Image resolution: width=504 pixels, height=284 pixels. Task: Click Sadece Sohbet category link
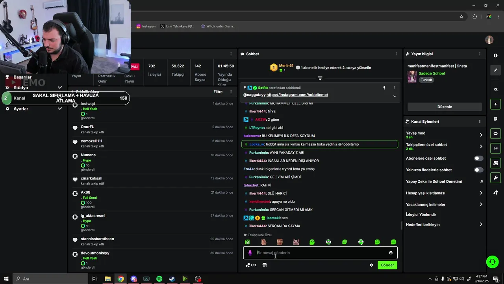coord(432,73)
